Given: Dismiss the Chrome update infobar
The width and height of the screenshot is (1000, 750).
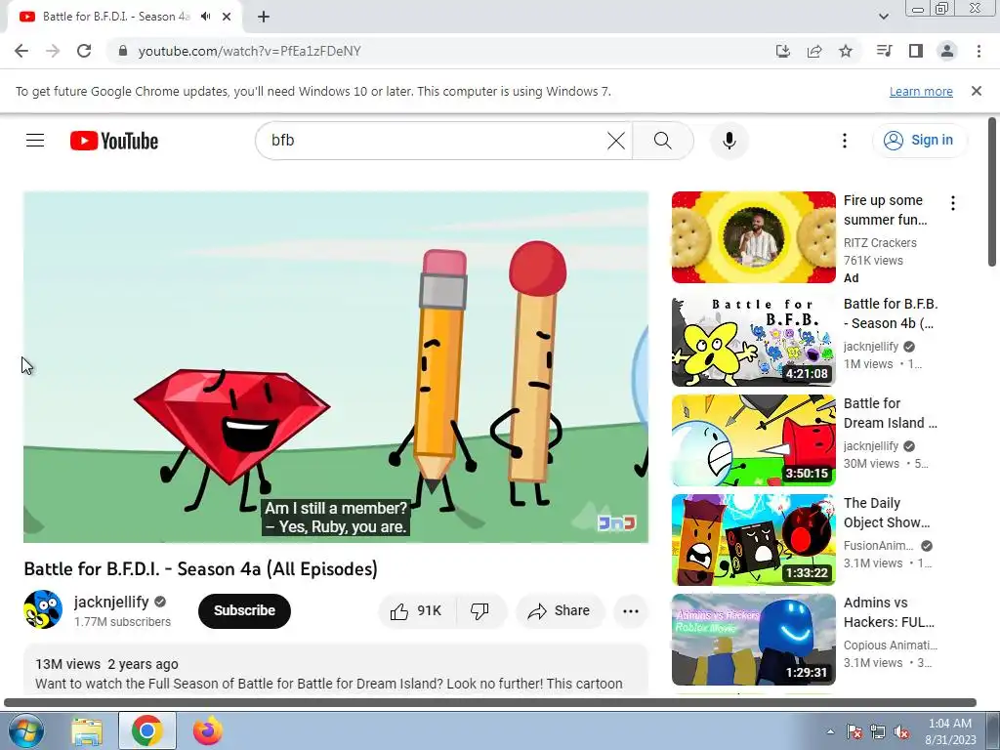Looking at the screenshot, I should (x=976, y=91).
